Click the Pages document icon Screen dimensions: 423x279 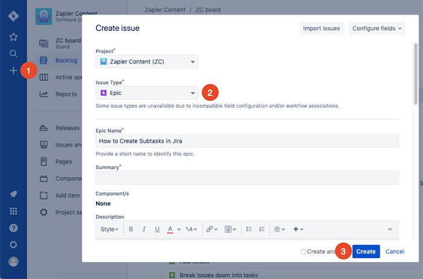44,162
